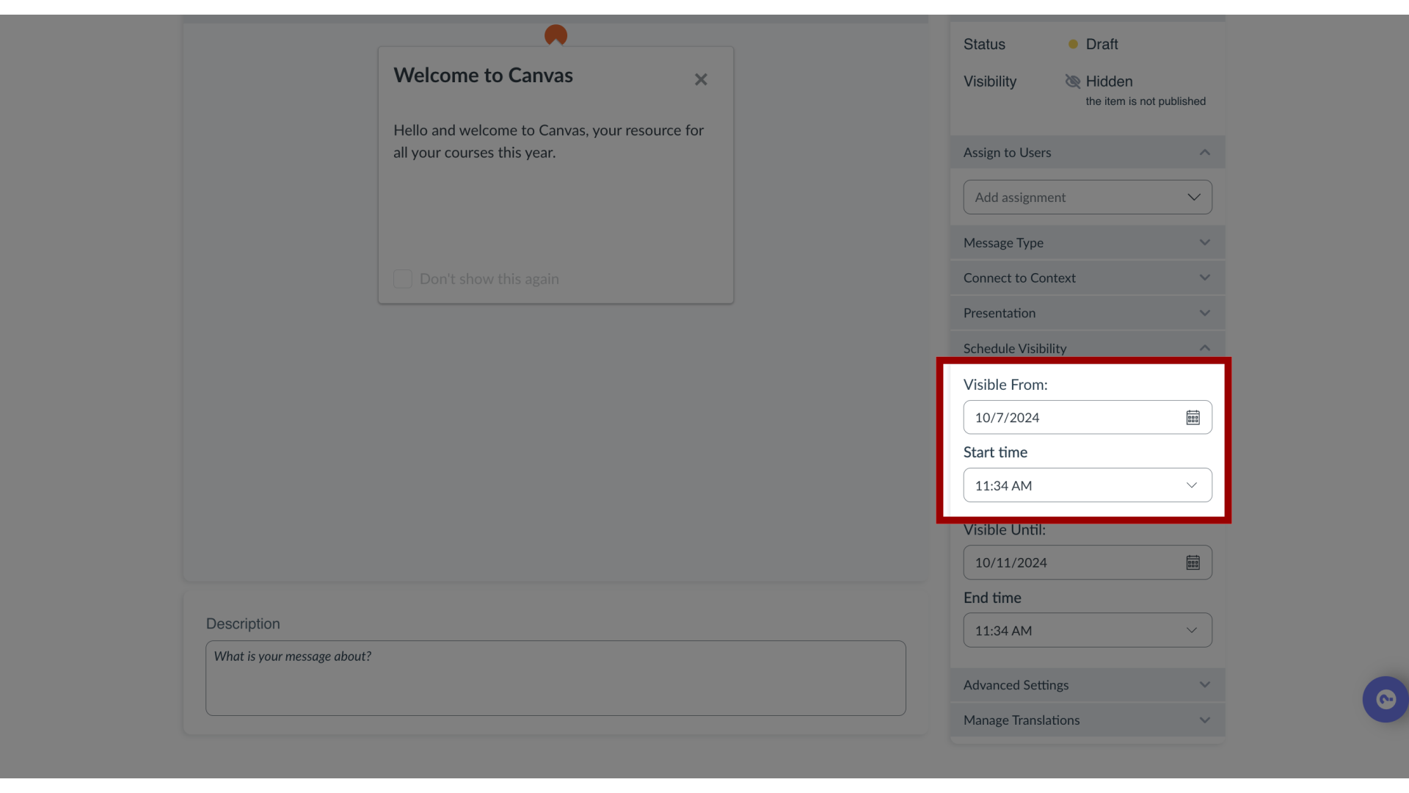Click the Hidden visibility icon

1072,79
